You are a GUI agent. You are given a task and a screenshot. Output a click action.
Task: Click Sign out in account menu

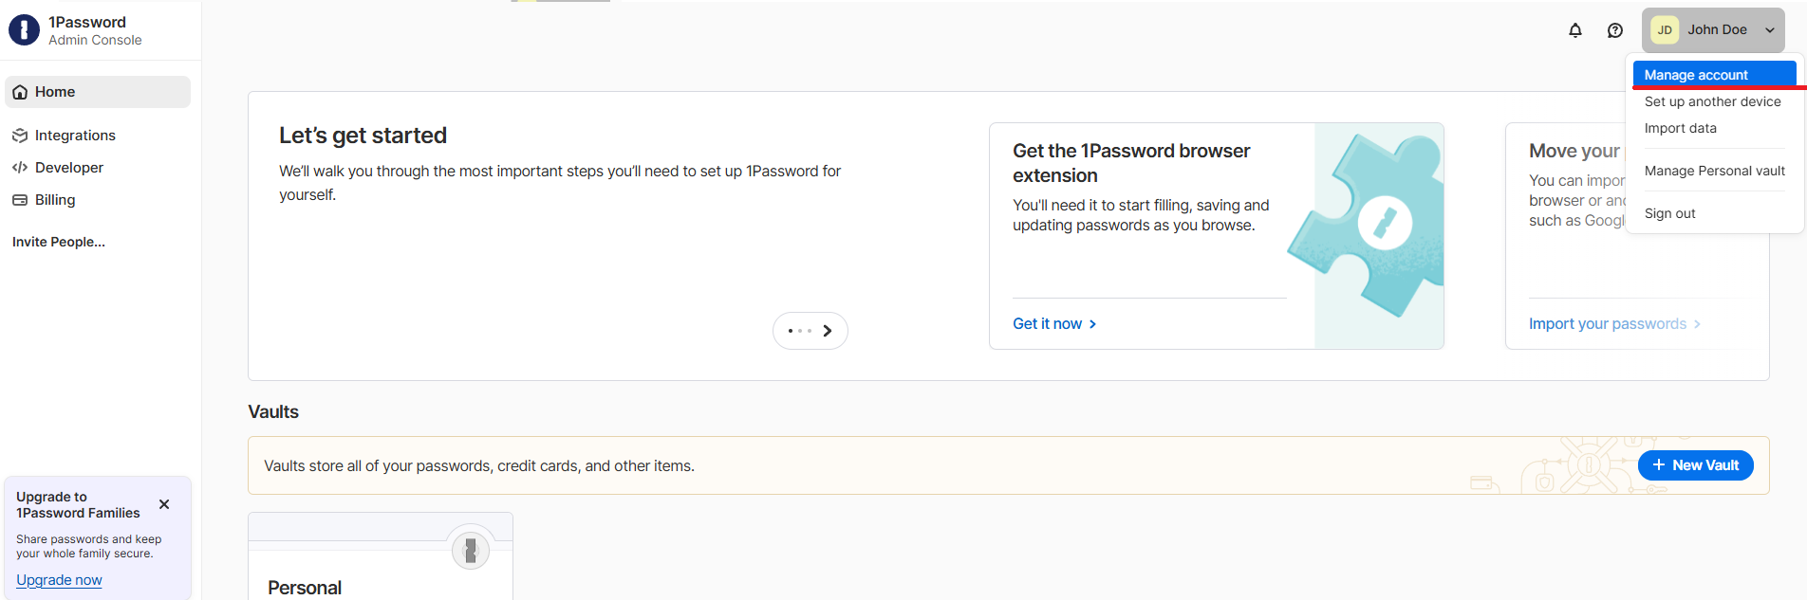[1669, 213]
